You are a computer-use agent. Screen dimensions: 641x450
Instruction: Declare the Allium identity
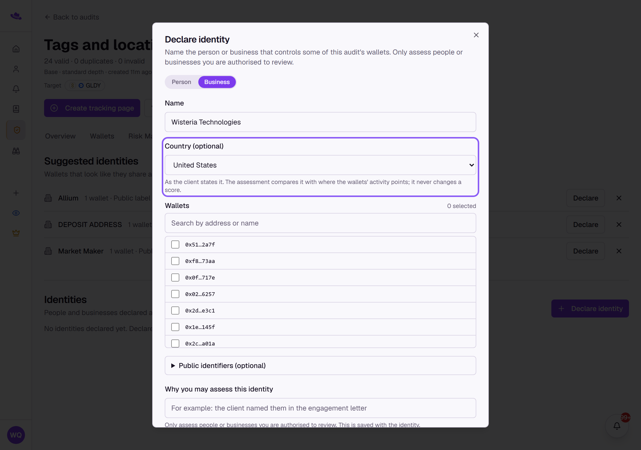click(585, 198)
